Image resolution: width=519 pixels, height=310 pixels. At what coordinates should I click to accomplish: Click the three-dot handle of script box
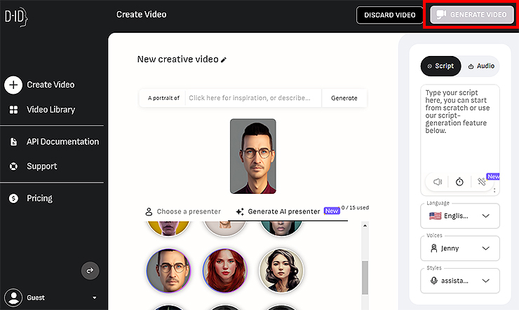[494, 190]
